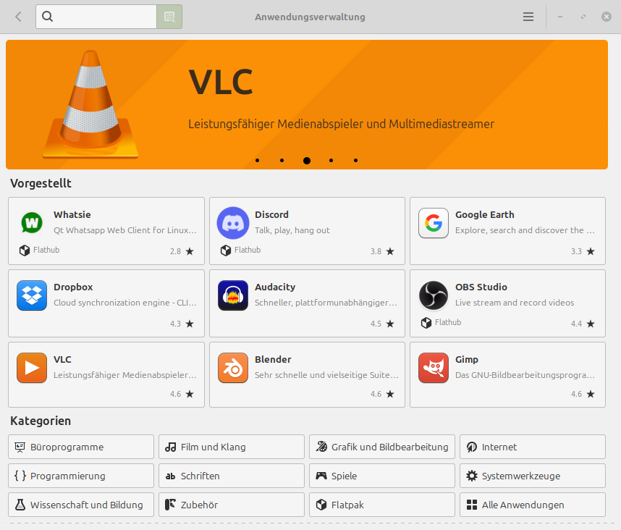Select the Gimp app icon
This screenshot has width=621, height=530.
pos(434,368)
